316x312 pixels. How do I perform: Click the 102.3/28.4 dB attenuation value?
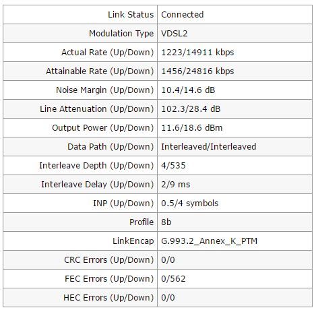coord(191,109)
